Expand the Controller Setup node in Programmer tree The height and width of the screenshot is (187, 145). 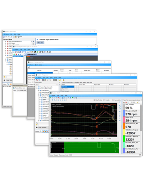pos(38,120)
